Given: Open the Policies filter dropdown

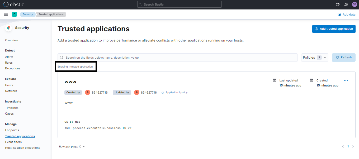Looking at the screenshot, I should tap(315, 57).
